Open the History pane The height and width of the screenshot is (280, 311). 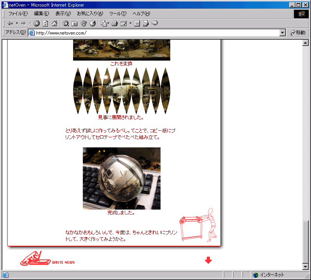click(x=93, y=23)
